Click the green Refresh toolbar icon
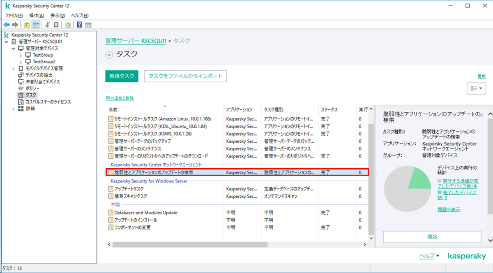Viewport: 493px width, 273px height. 68,25
